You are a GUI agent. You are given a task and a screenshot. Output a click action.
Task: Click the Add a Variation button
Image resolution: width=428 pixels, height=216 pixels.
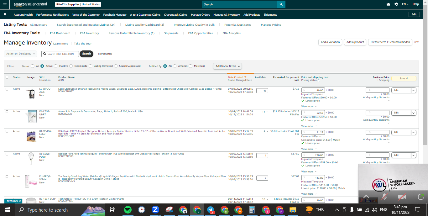[x=330, y=42]
